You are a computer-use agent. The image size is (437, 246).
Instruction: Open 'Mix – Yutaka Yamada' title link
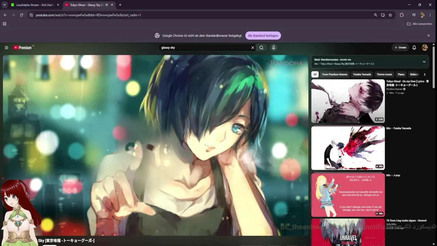tap(398, 128)
